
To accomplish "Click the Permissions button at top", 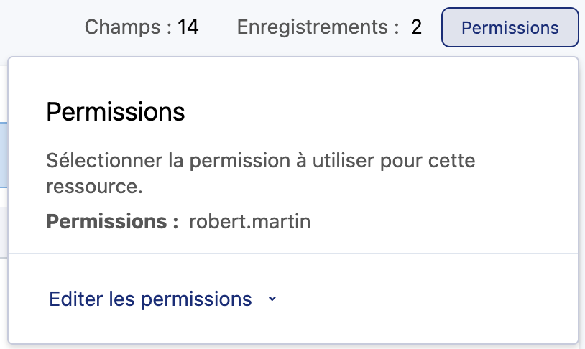I will [x=510, y=28].
